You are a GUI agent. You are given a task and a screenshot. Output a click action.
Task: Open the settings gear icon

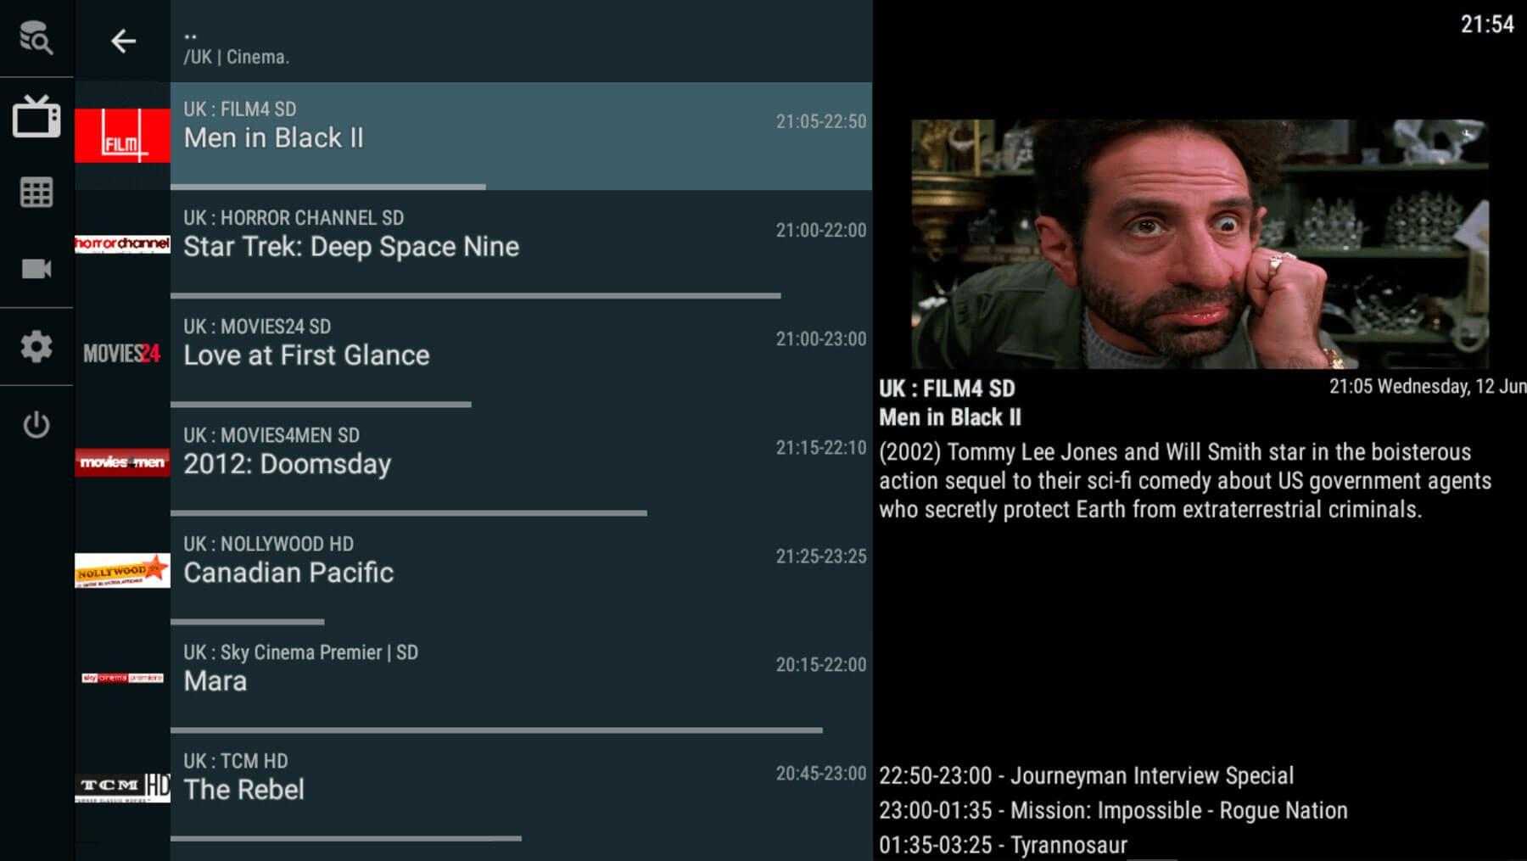(x=36, y=346)
